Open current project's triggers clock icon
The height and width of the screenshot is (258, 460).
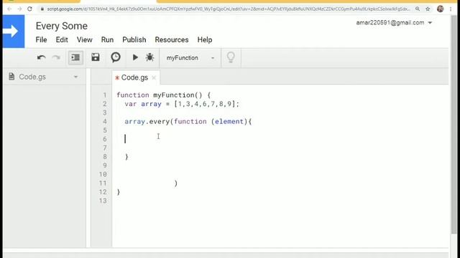(116, 57)
